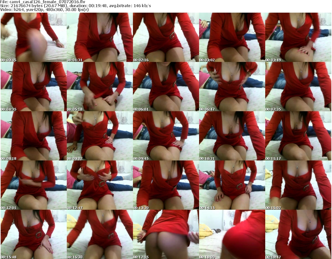332x259 pixels.
Task: Open the frame at 00:07:35
Action: [298, 87]
